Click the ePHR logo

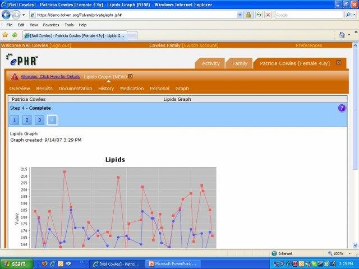(x=22, y=59)
